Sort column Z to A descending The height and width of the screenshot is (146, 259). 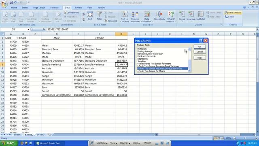[x=84, y=19]
